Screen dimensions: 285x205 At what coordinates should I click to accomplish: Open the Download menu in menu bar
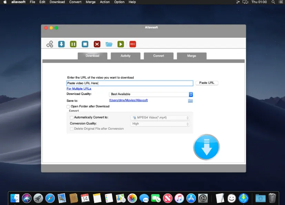[x=57, y=2]
